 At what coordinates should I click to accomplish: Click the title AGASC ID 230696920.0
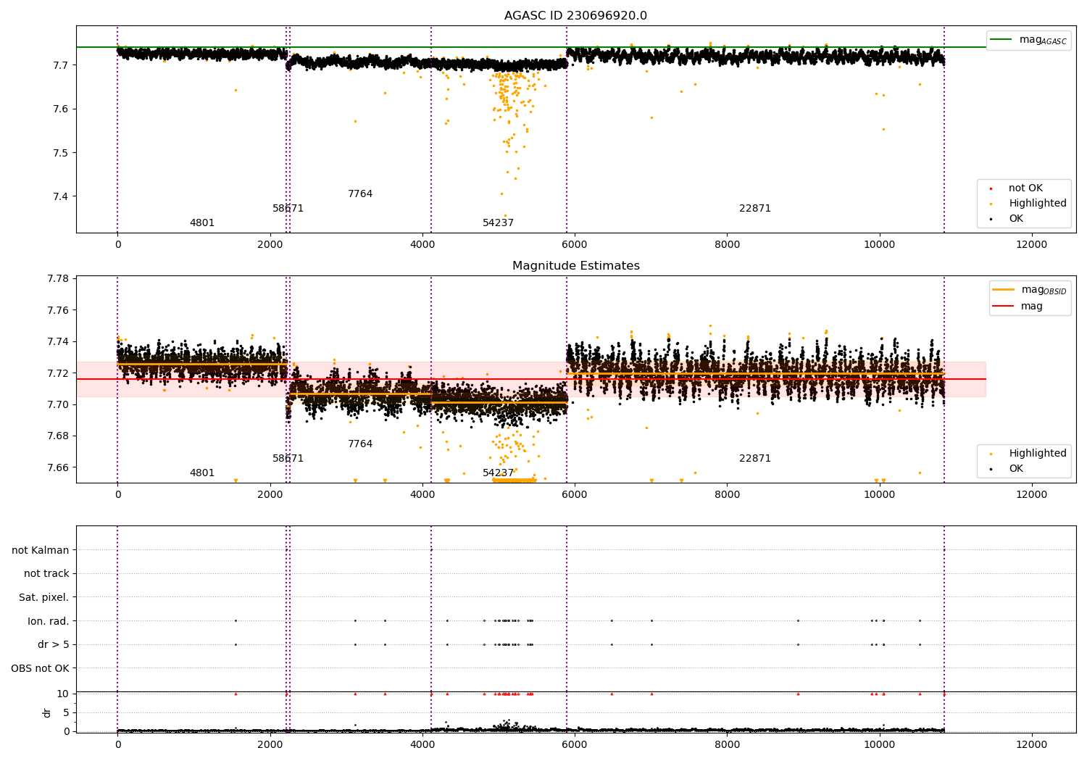click(x=575, y=16)
